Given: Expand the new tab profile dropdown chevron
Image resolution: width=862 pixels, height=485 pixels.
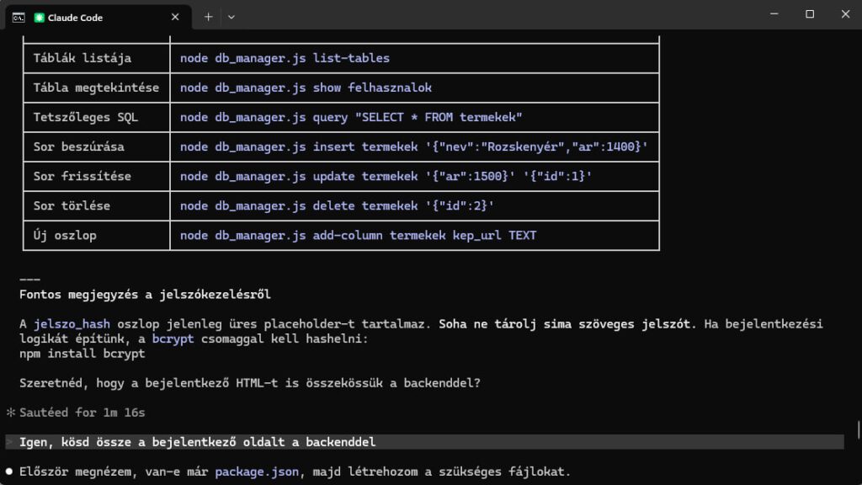Looking at the screenshot, I should pos(231,16).
